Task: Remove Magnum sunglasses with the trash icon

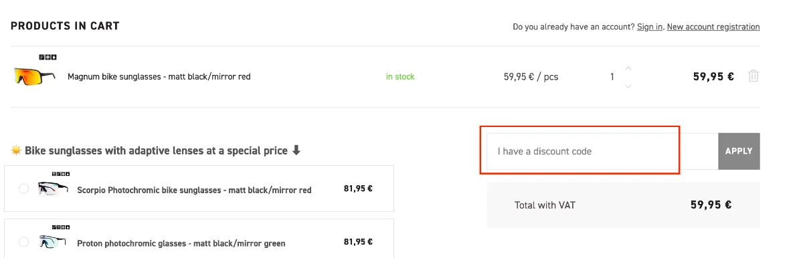Action: click(x=753, y=76)
